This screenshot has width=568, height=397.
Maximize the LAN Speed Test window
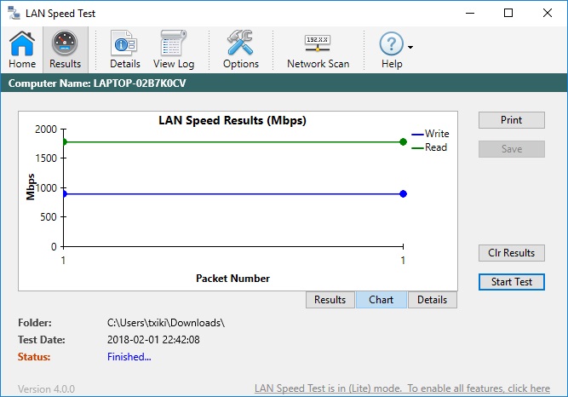click(508, 13)
